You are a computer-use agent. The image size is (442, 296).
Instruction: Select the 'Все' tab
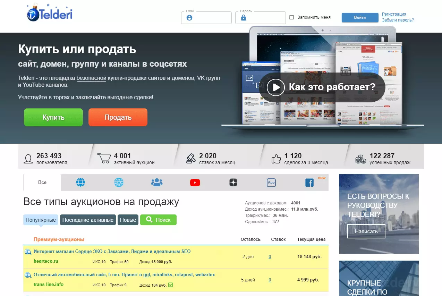42,182
